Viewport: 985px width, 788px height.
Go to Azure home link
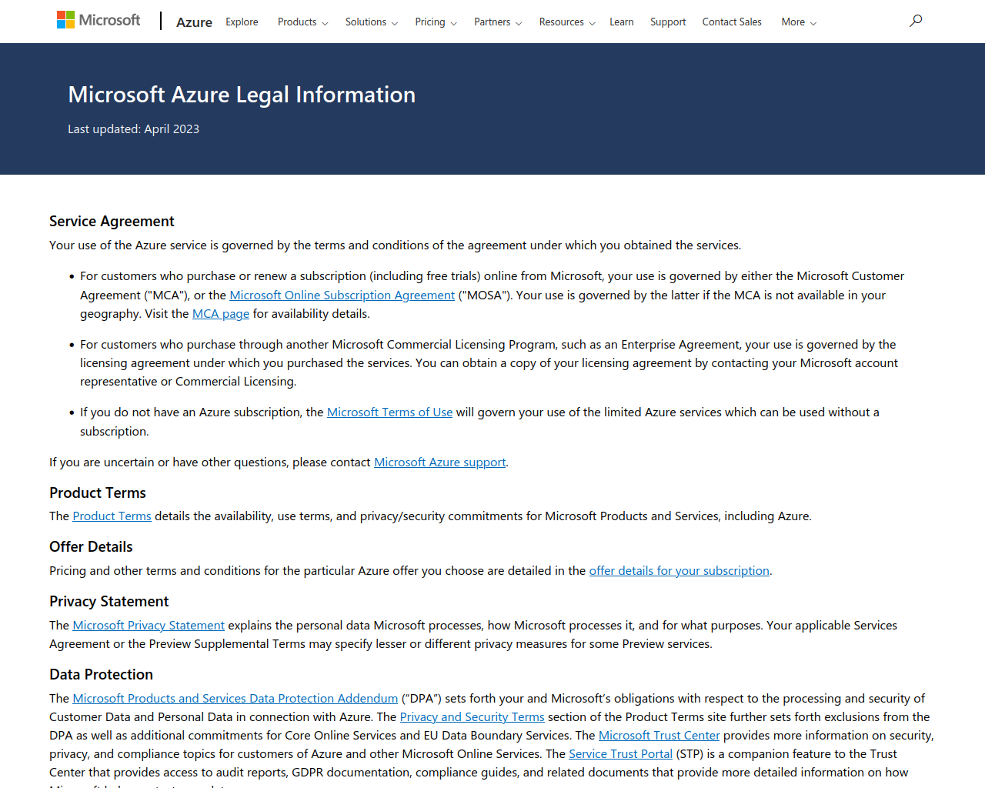[194, 22]
